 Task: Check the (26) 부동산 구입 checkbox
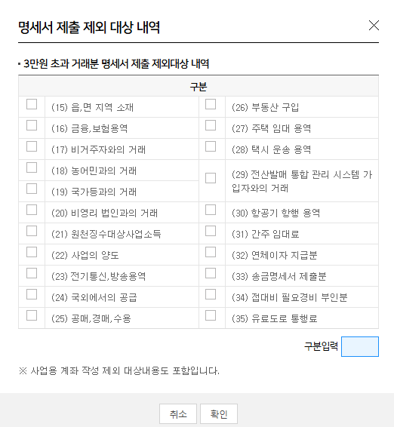211,104
